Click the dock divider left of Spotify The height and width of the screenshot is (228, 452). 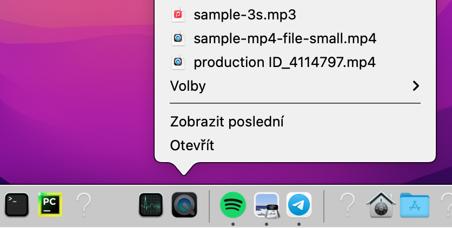209,205
